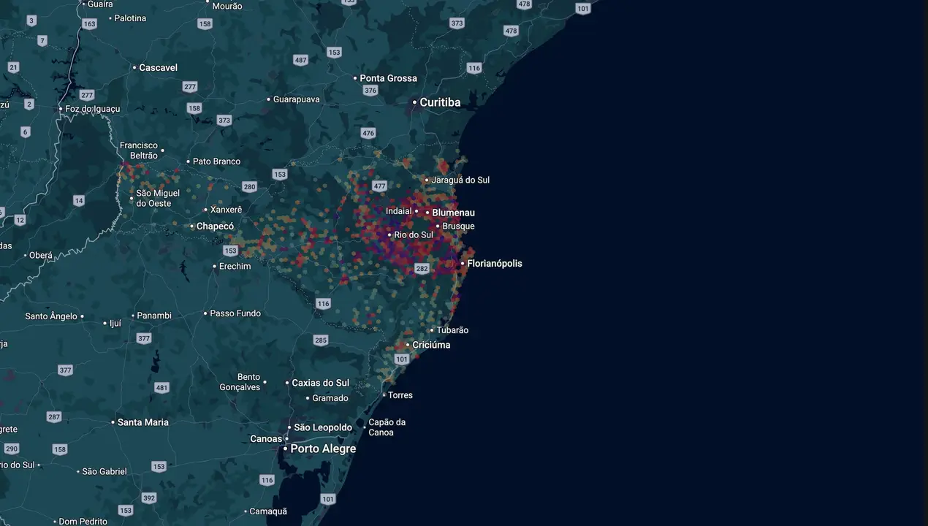Viewport: 928px width, 526px height.
Task: Select the route 21 road shield
Action: click(13, 67)
